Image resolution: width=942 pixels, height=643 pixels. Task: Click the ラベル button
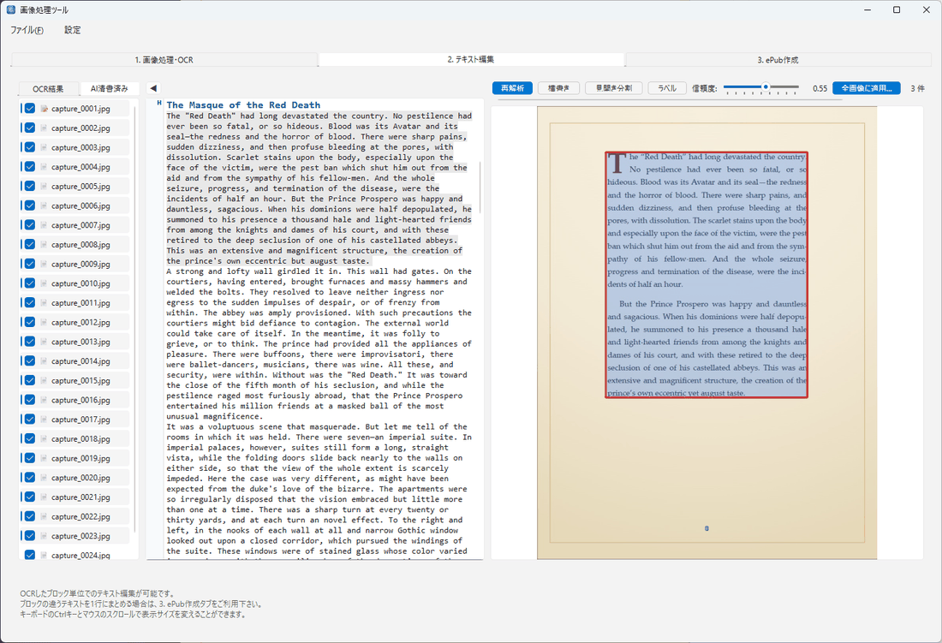(x=667, y=88)
